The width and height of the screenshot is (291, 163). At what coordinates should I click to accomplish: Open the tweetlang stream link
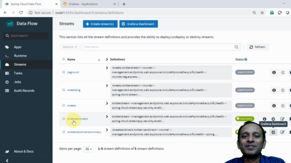coord(74,90)
